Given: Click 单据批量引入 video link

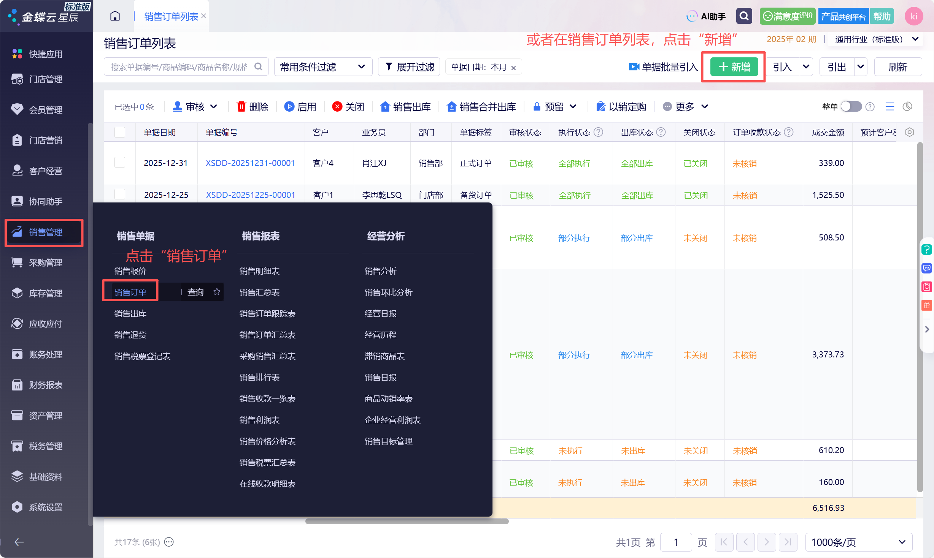Looking at the screenshot, I should click(x=663, y=67).
